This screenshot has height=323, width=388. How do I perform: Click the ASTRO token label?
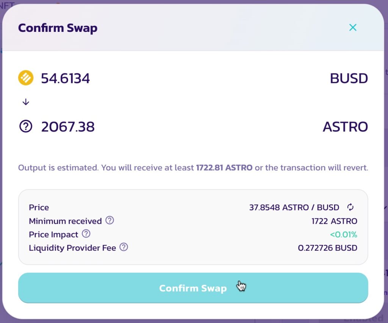(x=346, y=127)
